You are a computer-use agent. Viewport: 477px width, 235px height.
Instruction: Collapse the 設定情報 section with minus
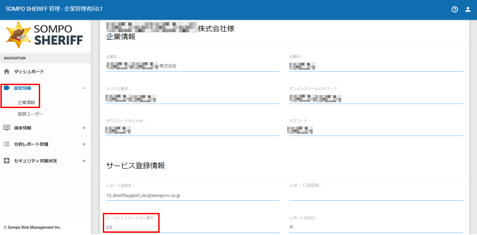coord(84,88)
